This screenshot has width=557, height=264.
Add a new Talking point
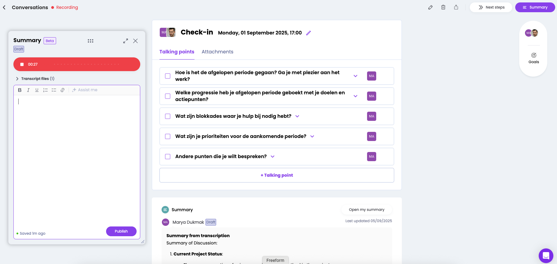tap(277, 175)
